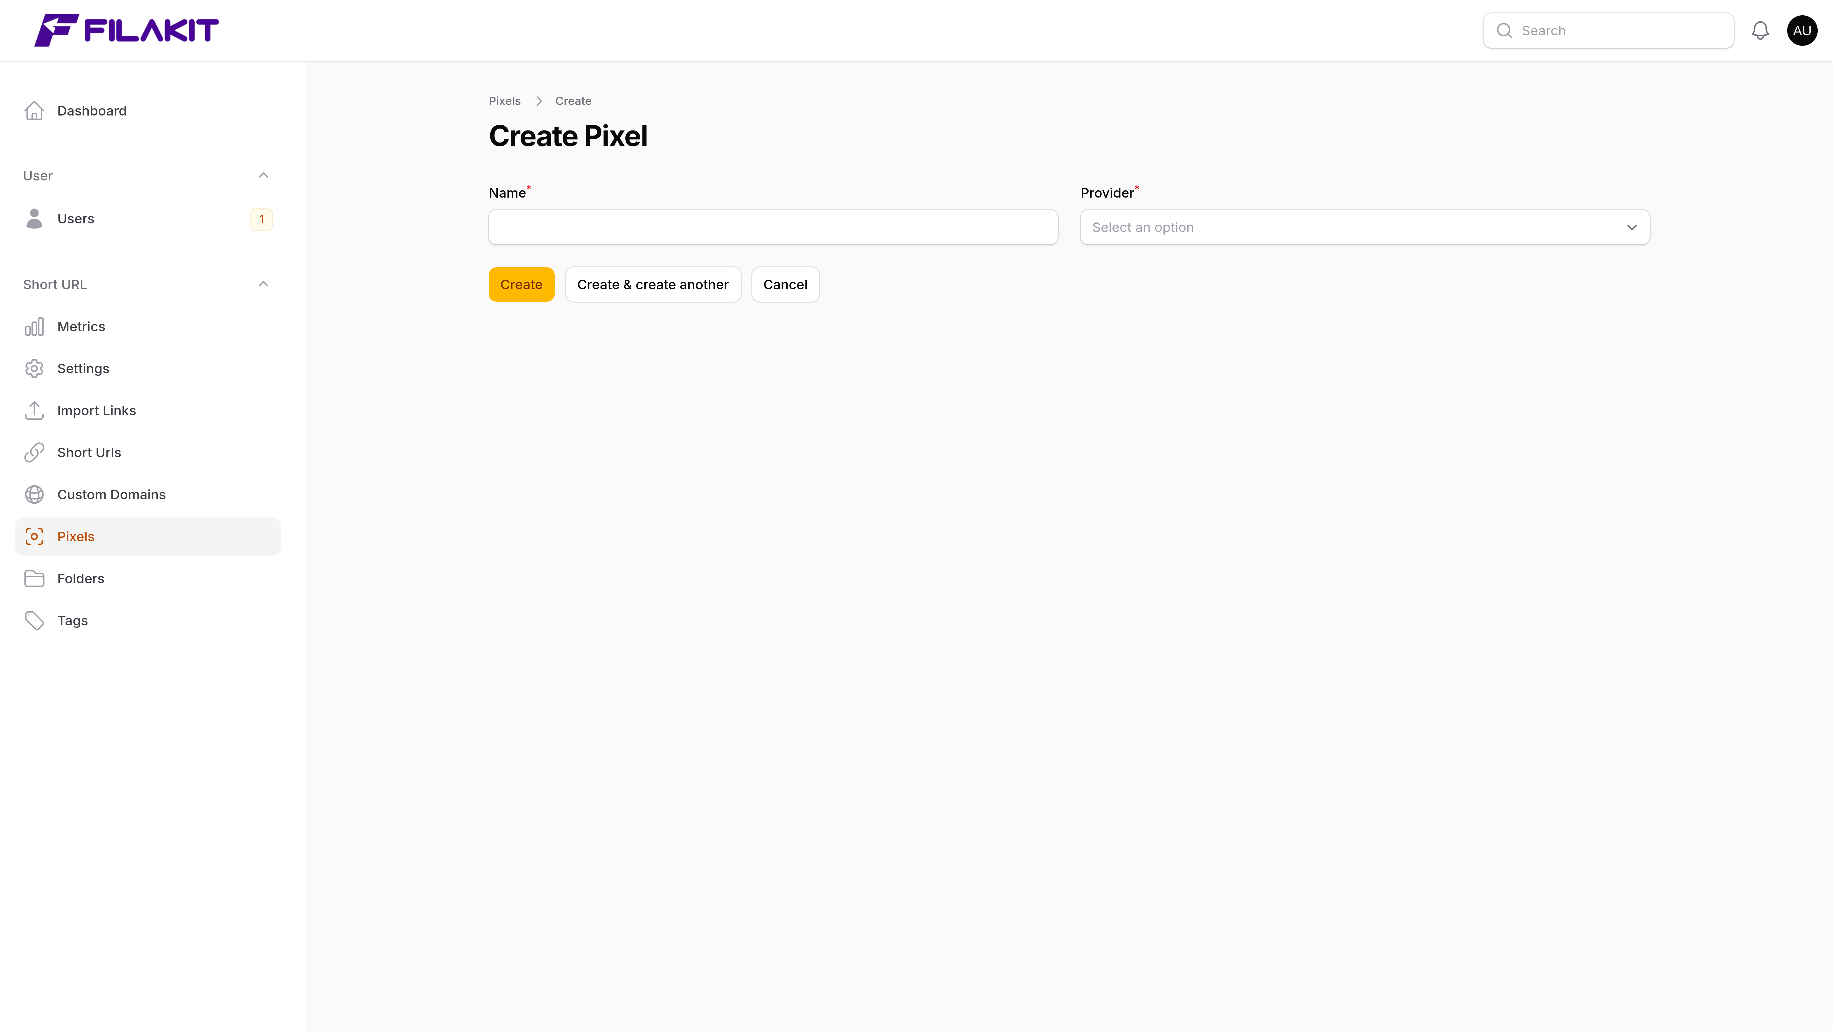Select Pixels in the sidebar
Screen dimensions: 1833x1031
(x=148, y=537)
